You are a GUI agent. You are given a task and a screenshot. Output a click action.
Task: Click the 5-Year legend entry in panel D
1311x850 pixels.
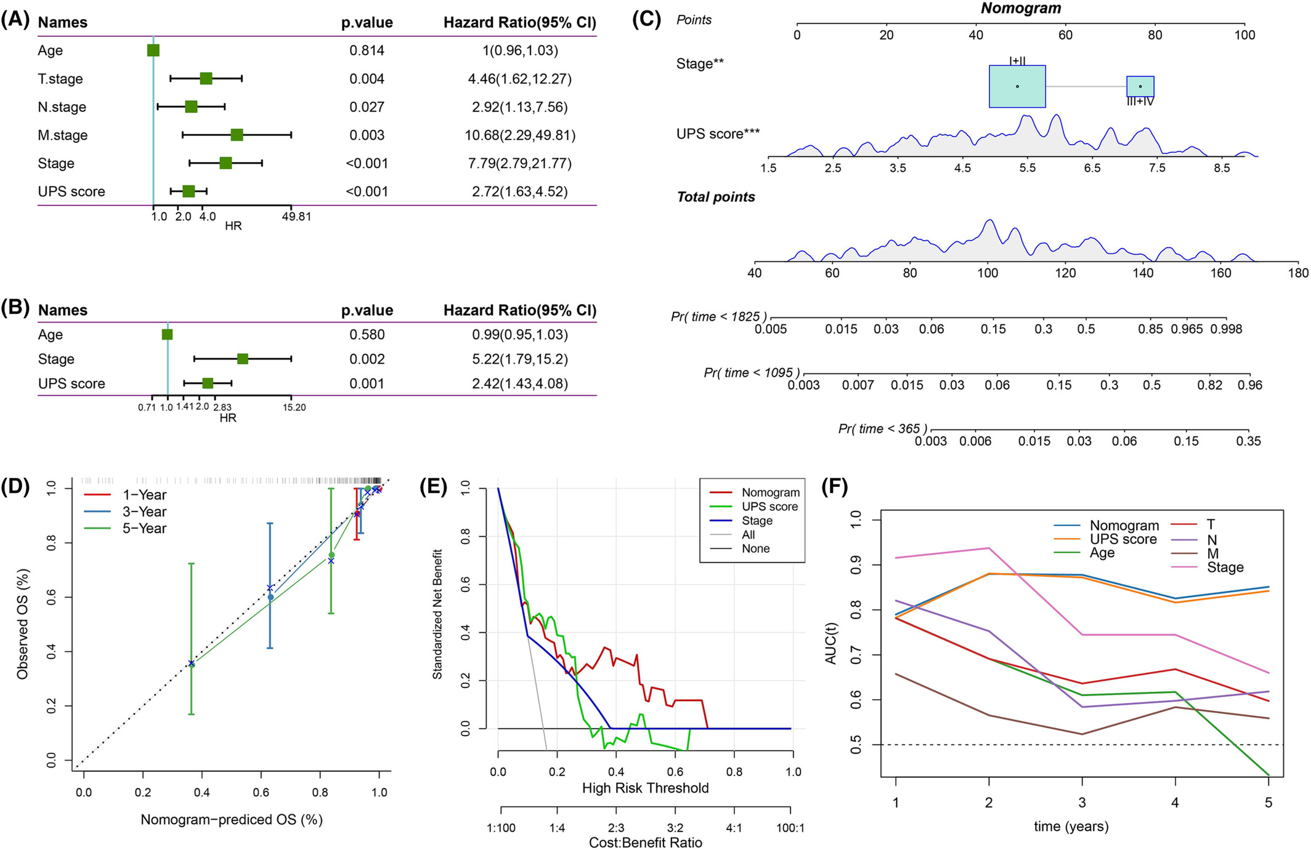[125, 528]
